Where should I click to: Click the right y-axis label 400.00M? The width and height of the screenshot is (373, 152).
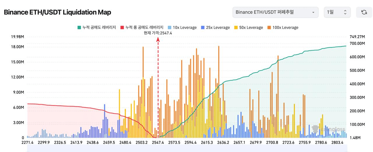pyautogui.click(x=357, y=84)
